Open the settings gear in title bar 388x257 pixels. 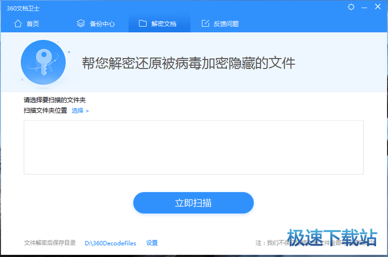[x=351, y=7]
